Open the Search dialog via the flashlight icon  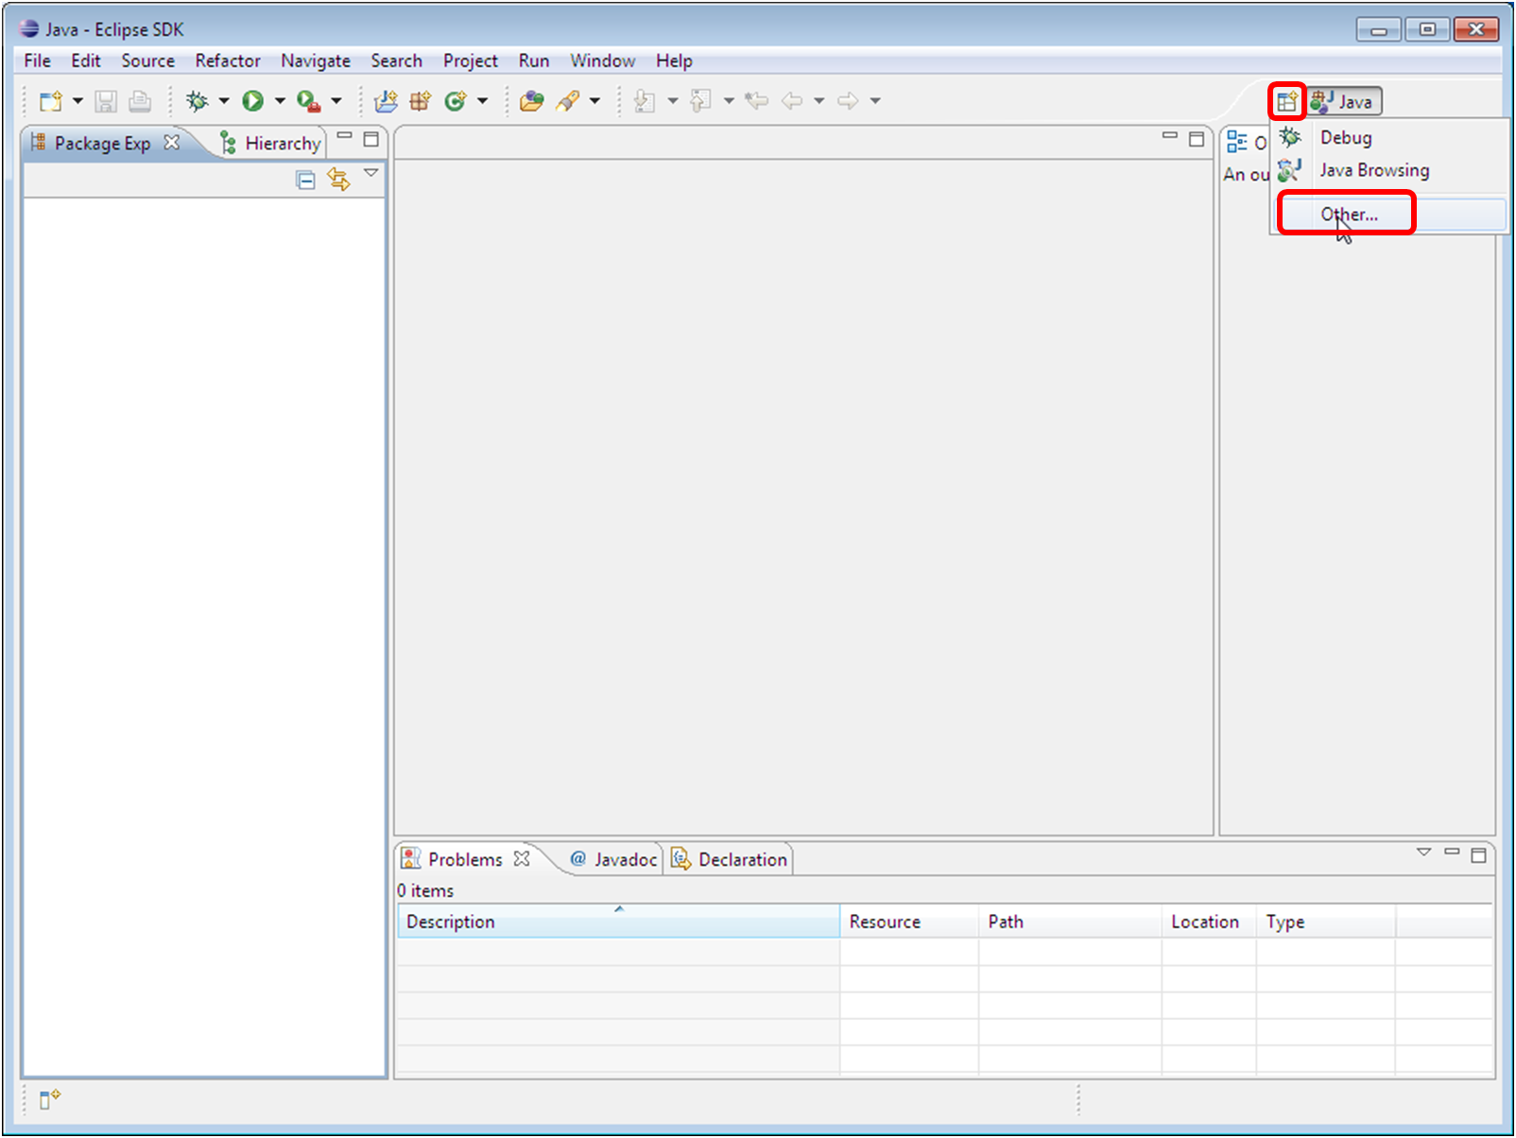(x=570, y=101)
